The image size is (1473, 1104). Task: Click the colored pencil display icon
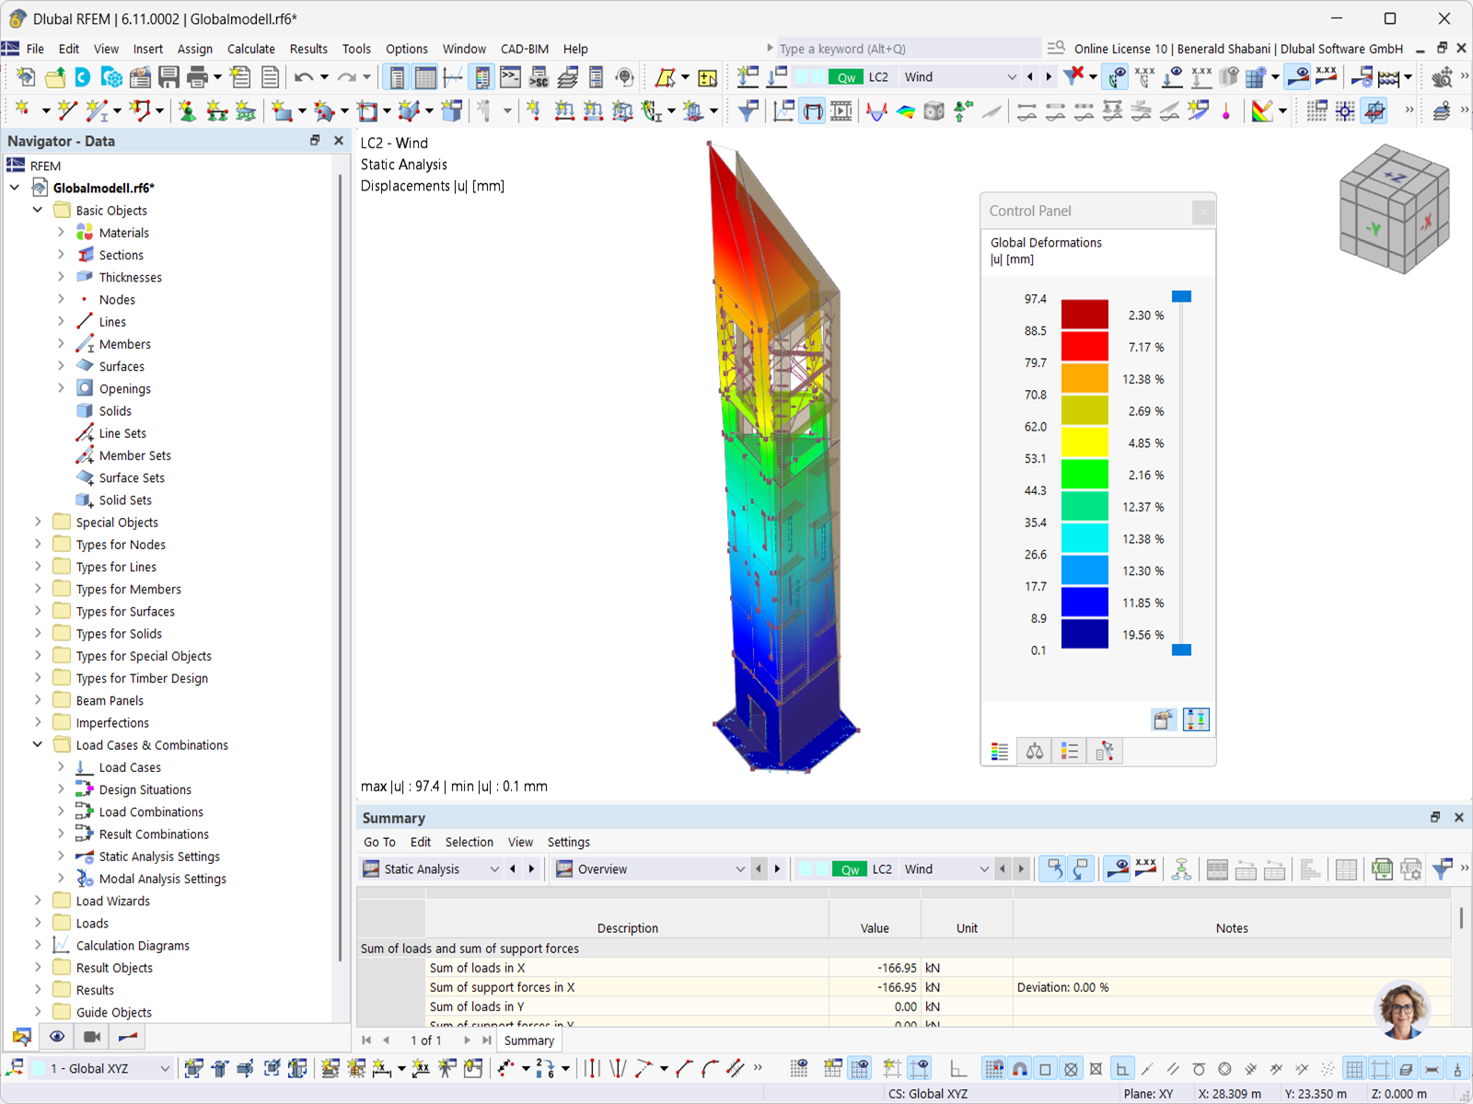[1261, 111]
